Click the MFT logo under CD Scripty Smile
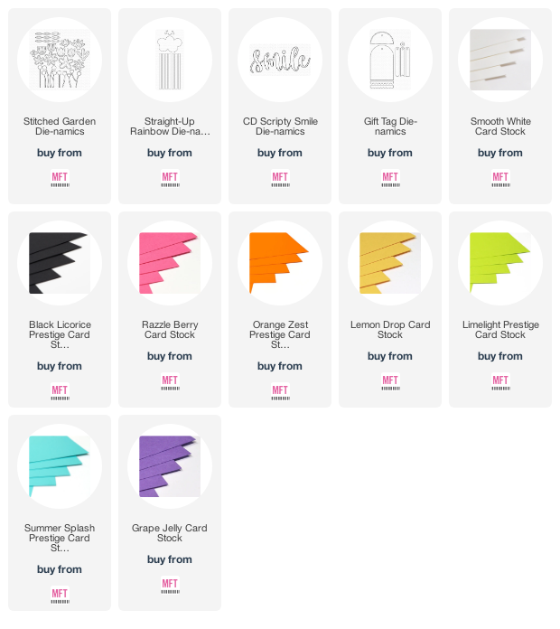This screenshot has height=629, width=560. click(x=280, y=179)
